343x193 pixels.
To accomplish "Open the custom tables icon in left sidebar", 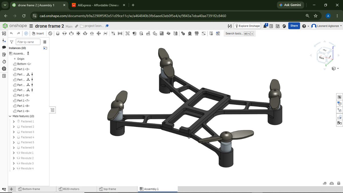I will (x=4, y=76).
